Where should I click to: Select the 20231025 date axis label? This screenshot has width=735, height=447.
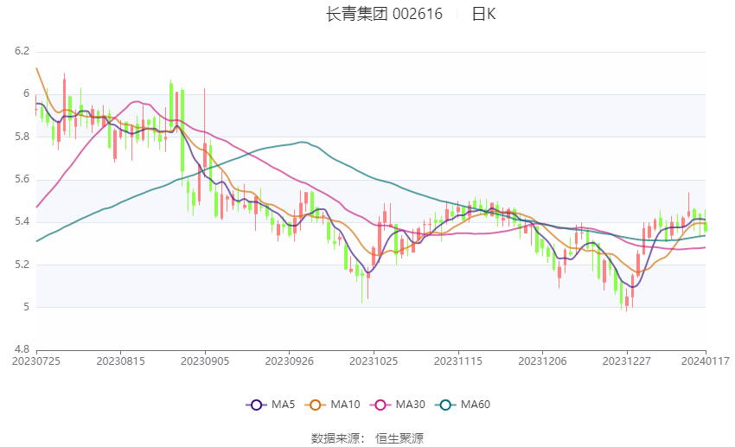374,361
